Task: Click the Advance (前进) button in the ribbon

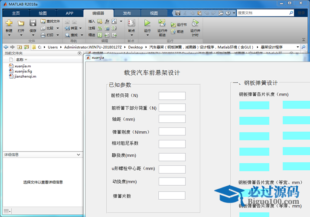Action: point(177,31)
